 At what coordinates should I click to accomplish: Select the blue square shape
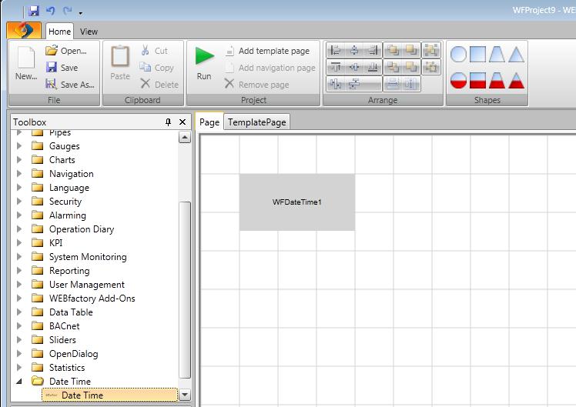point(477,55)
